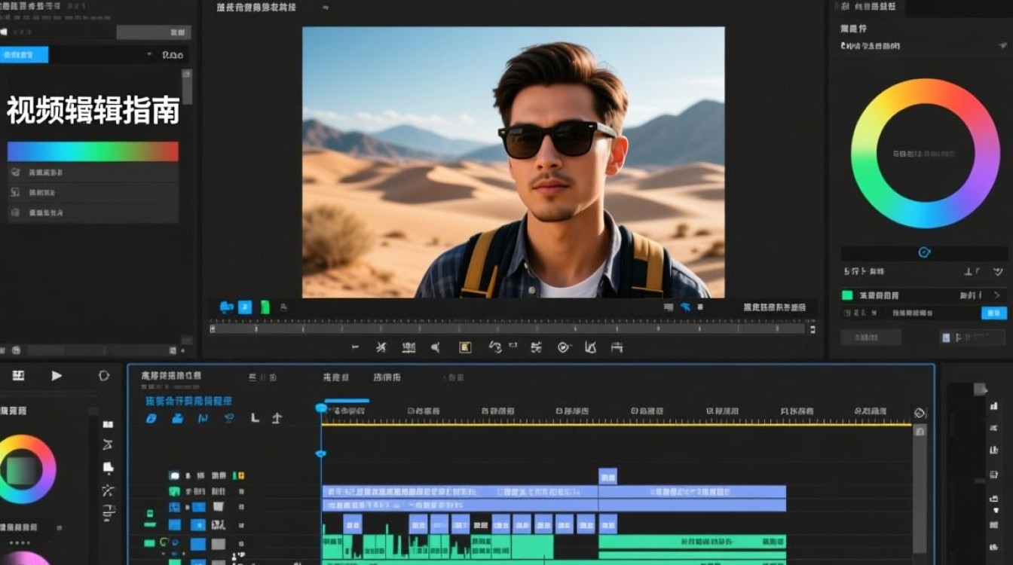Click the green file icon under the preview

(265, 307)
